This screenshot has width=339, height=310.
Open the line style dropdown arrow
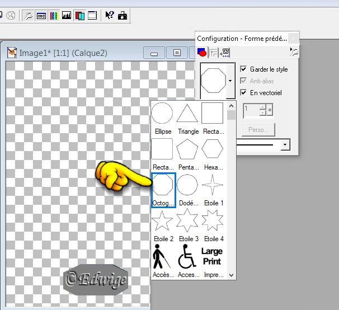tap(285, 144)
